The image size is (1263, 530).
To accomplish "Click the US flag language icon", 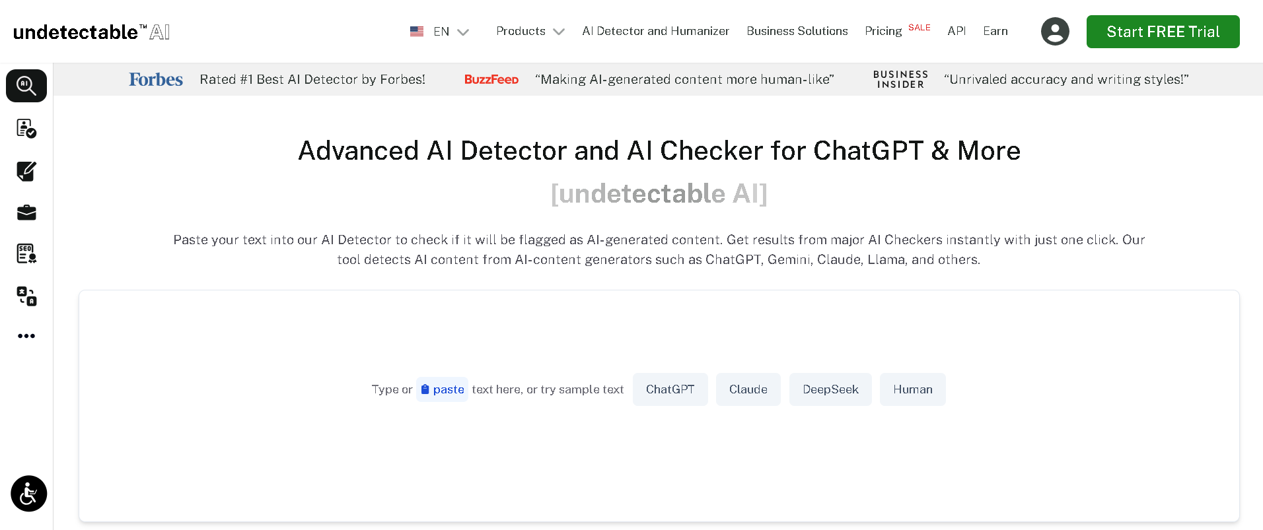I will coord(417,31).
